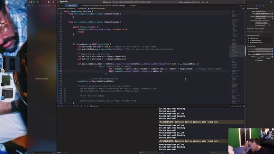This screenshot has height=154, width=274.
Task: Toggle Asteroids target membership checkbox
Action: pyautogui.click(x=248, y=38)
